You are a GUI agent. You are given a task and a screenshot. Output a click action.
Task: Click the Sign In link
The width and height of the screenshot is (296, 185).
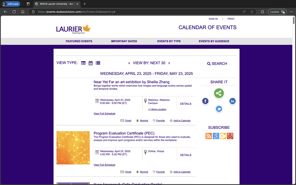pyautogui.click(x=213, y=19)
